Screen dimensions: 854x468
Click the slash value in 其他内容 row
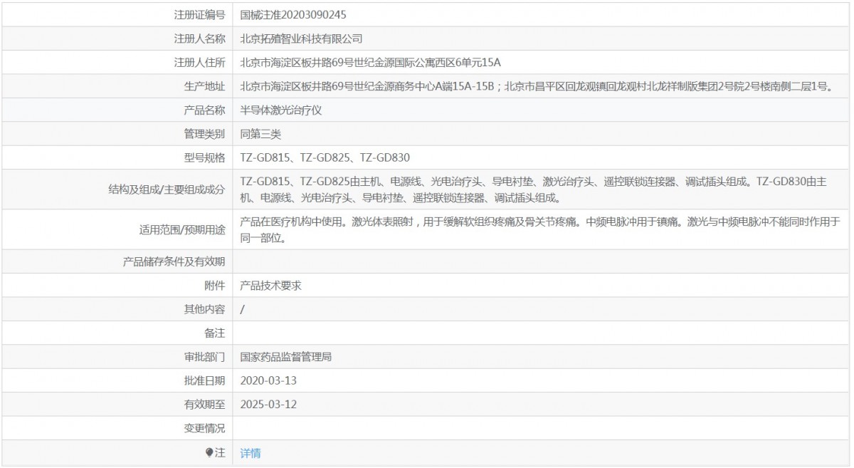[243, 309]
